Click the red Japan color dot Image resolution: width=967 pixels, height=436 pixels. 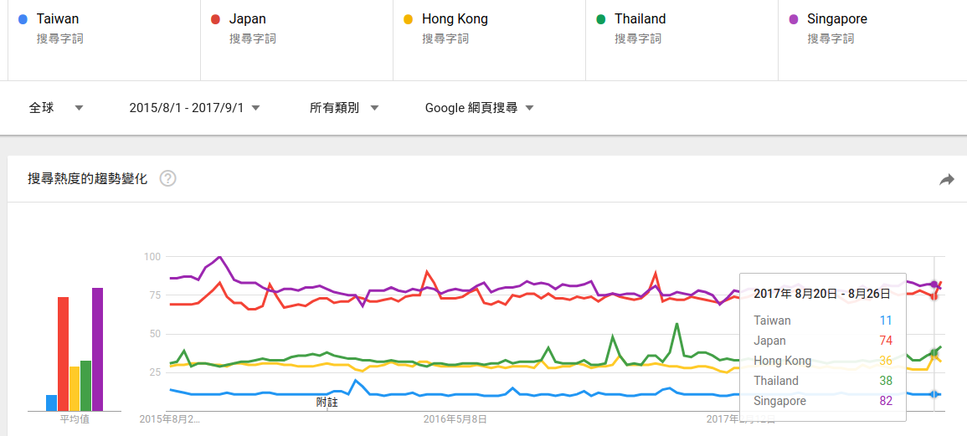point(215,19)
